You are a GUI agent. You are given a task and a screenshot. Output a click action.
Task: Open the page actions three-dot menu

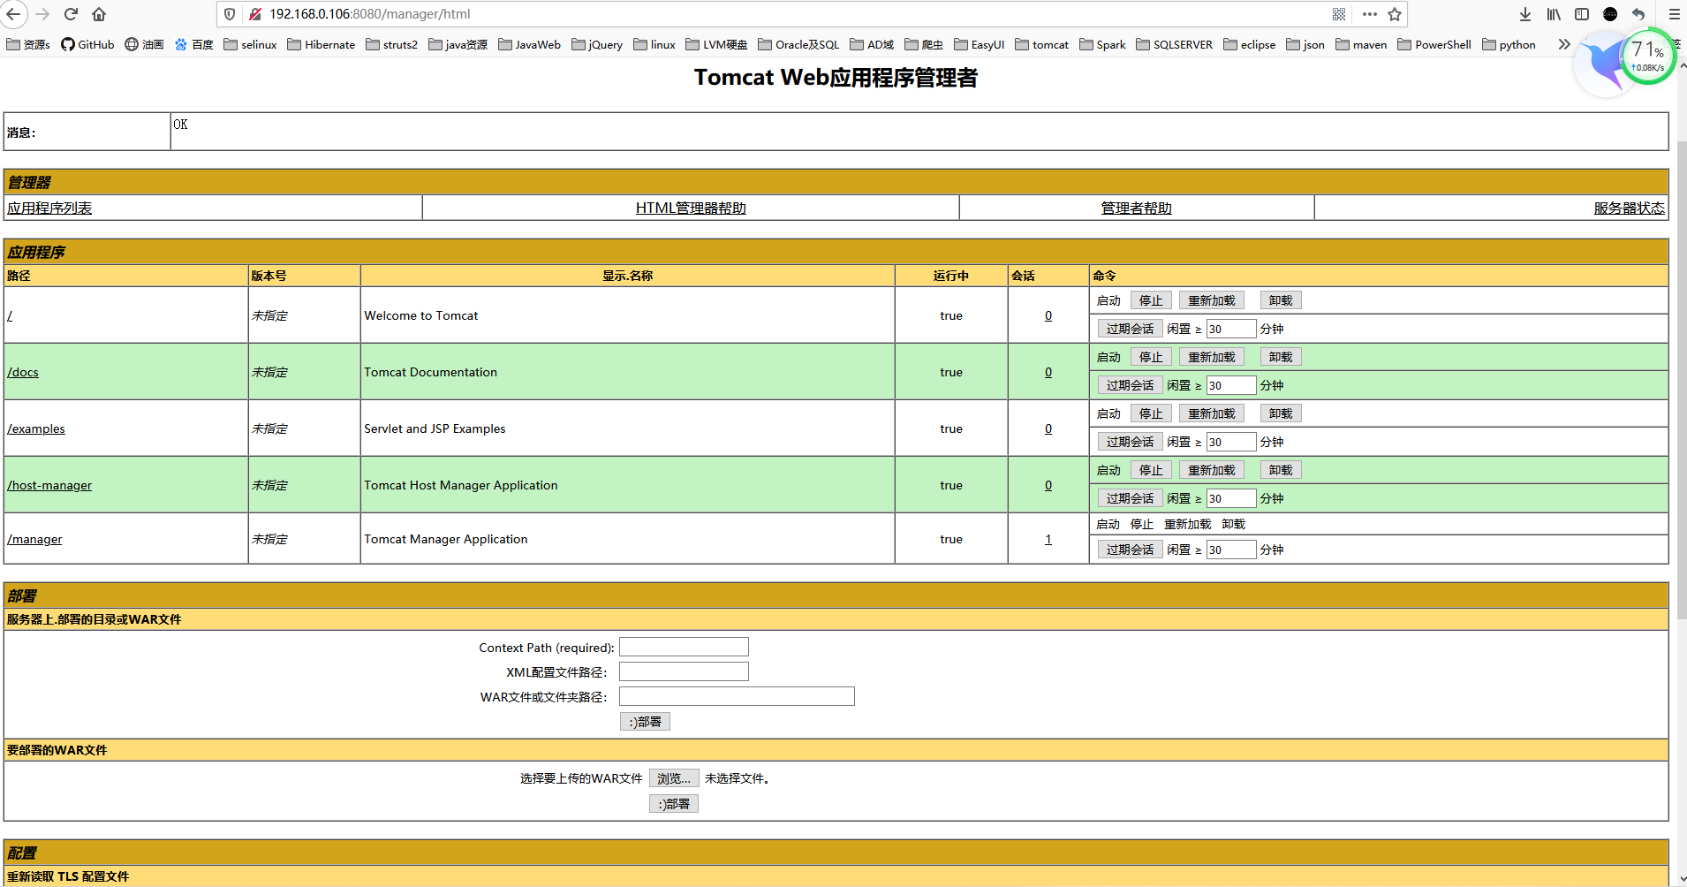[1370, 14]
